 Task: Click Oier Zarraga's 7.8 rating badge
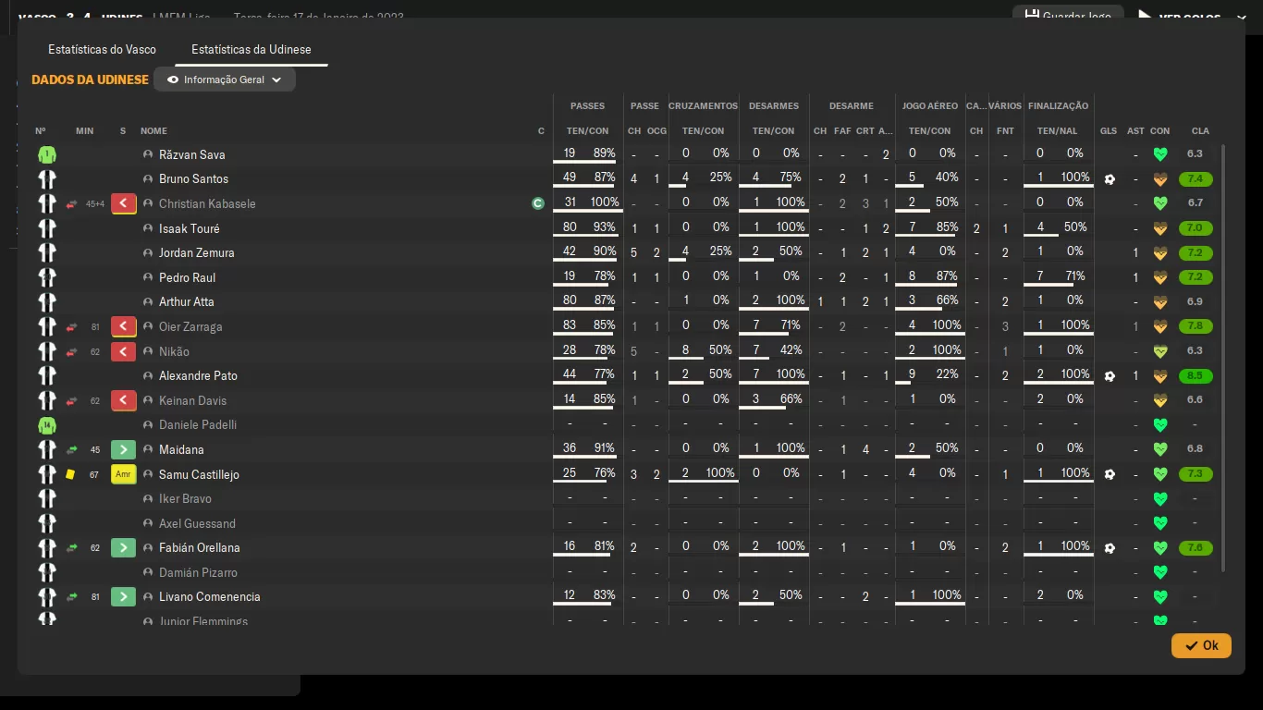[x=1196, y=326]
